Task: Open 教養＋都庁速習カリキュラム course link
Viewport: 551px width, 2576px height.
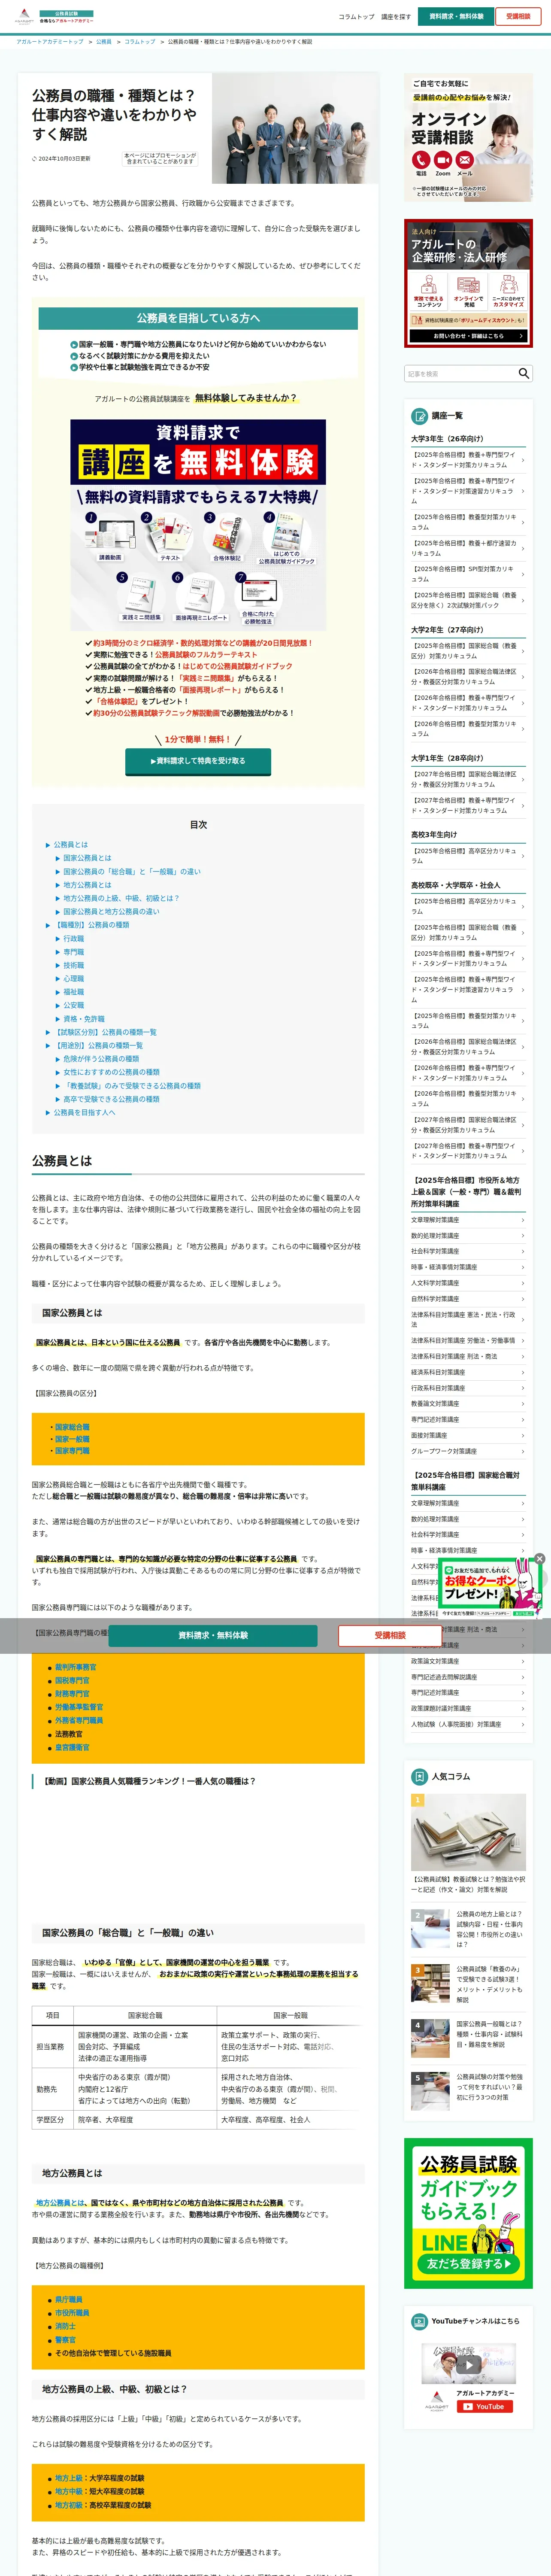Action: click(468, 548)
